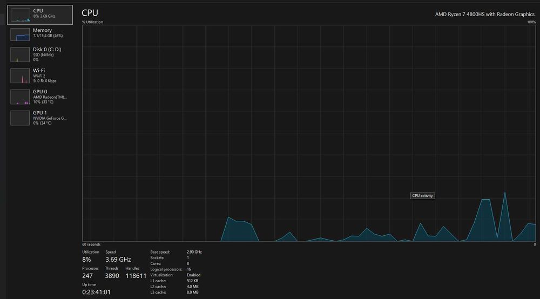
Task: Click the Memory 7.1/15.4 GB (46%) text
Action: coord(48,36)
